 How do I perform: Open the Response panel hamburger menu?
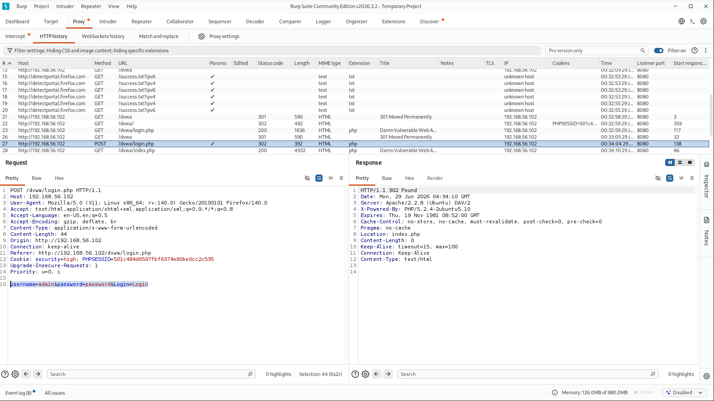pos(692,178)
